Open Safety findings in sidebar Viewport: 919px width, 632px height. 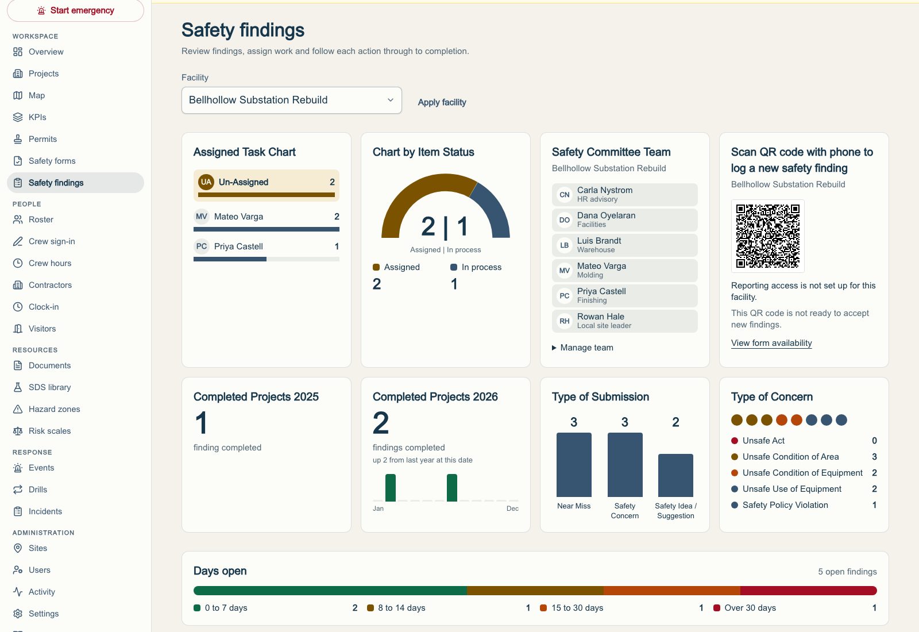(75, 183)
